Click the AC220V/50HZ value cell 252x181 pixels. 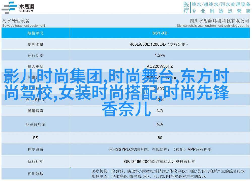point(160,66)
